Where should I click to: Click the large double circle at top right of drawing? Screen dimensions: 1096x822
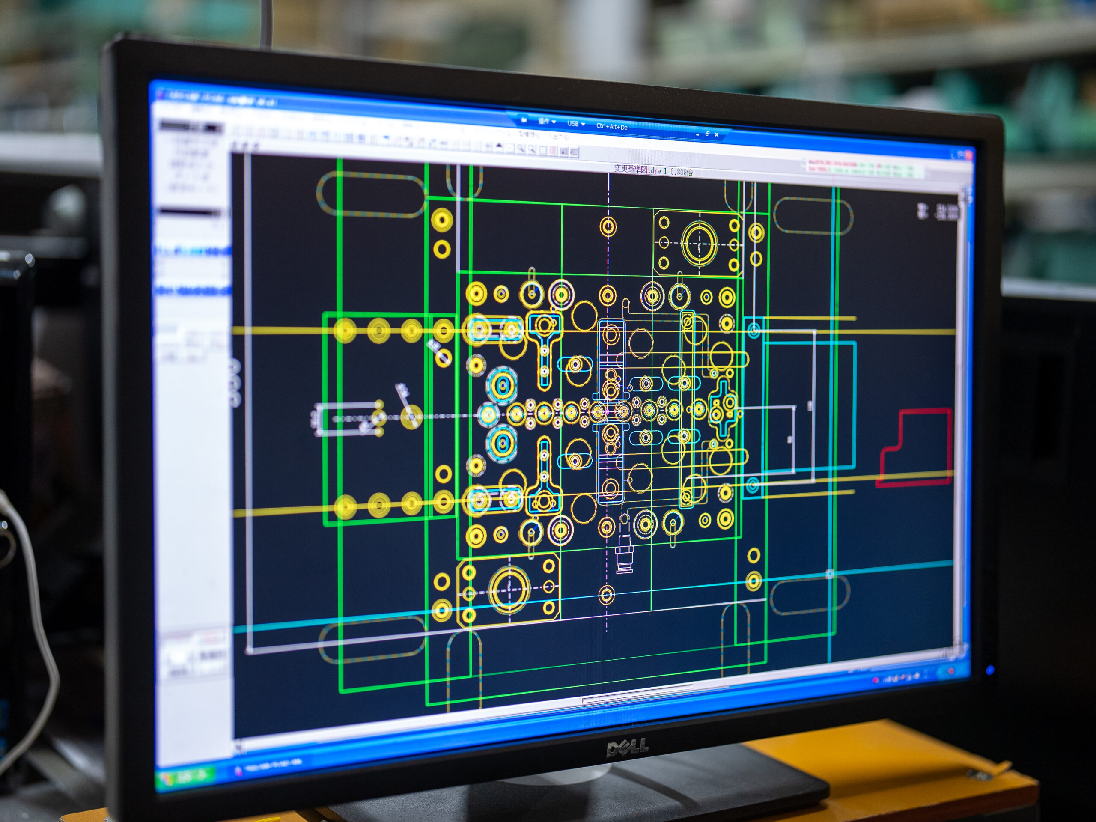(x=699, y=244)
